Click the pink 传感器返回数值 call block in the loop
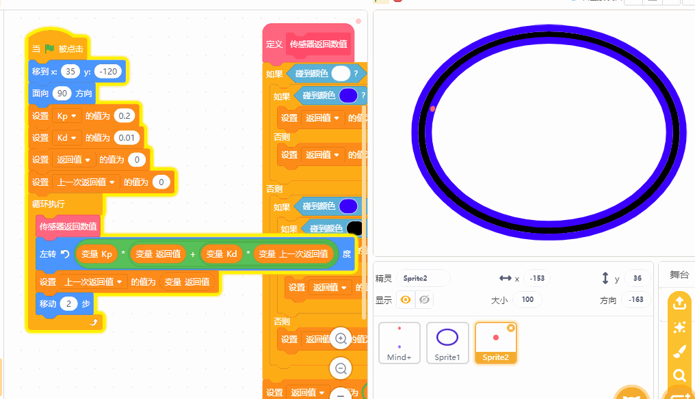 tap(68, 226)
